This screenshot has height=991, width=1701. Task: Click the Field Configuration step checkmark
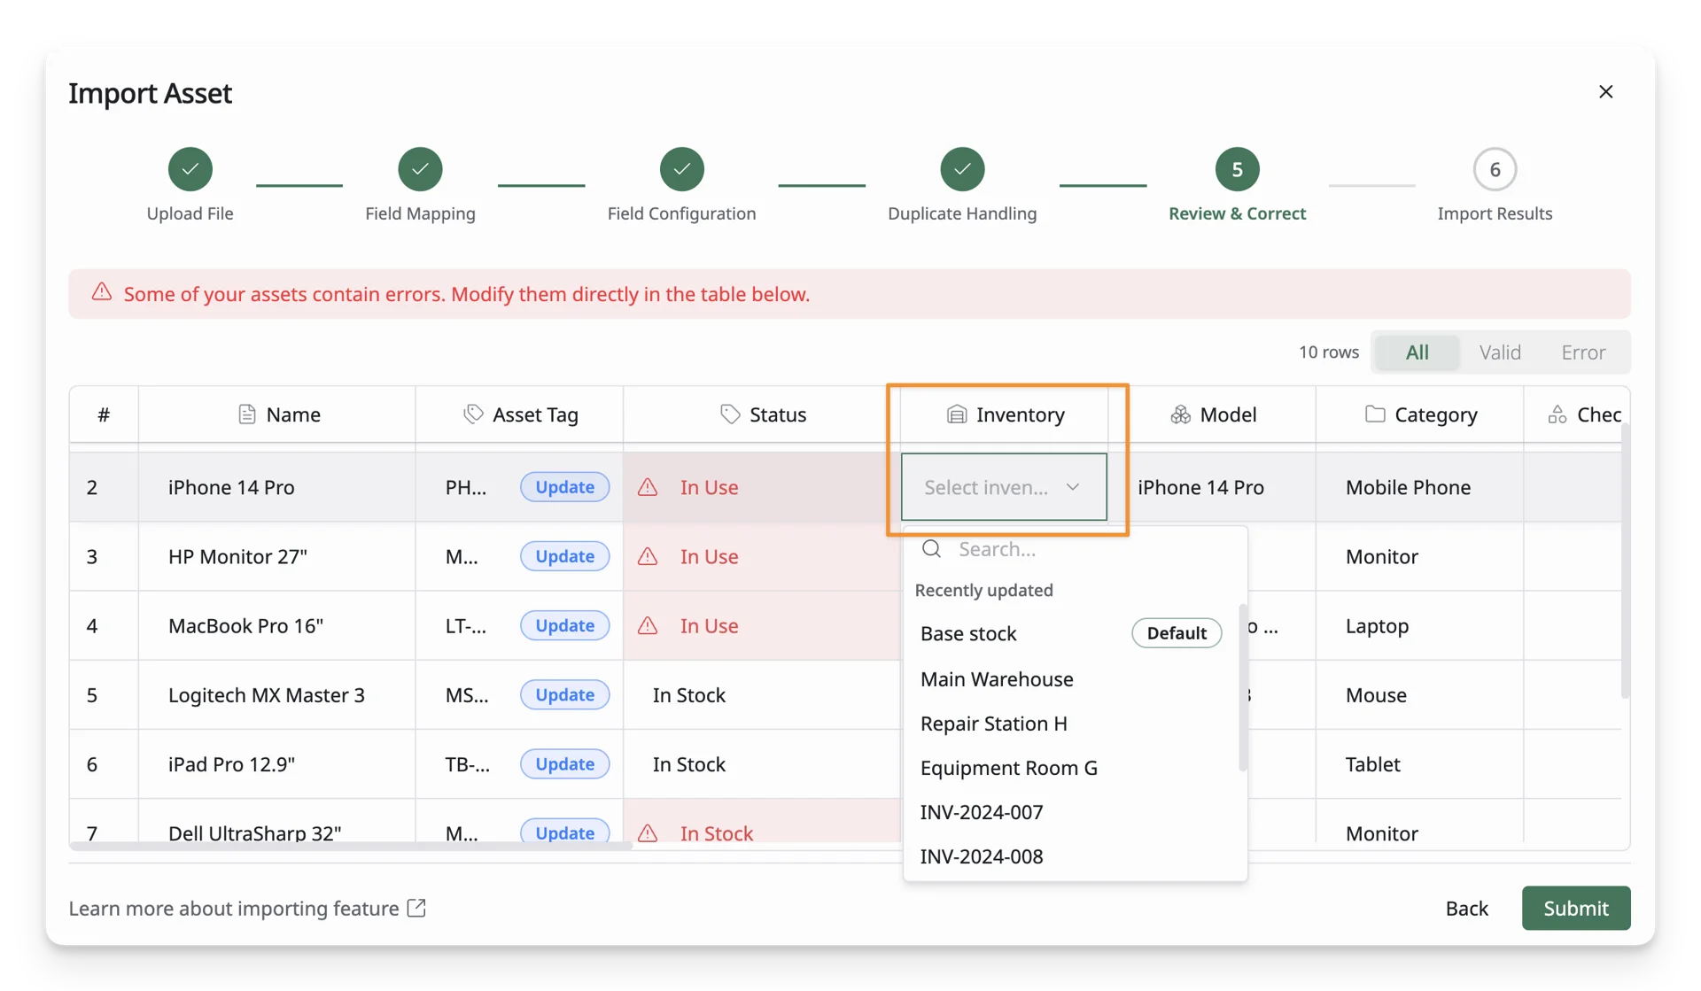coord(681,169)
